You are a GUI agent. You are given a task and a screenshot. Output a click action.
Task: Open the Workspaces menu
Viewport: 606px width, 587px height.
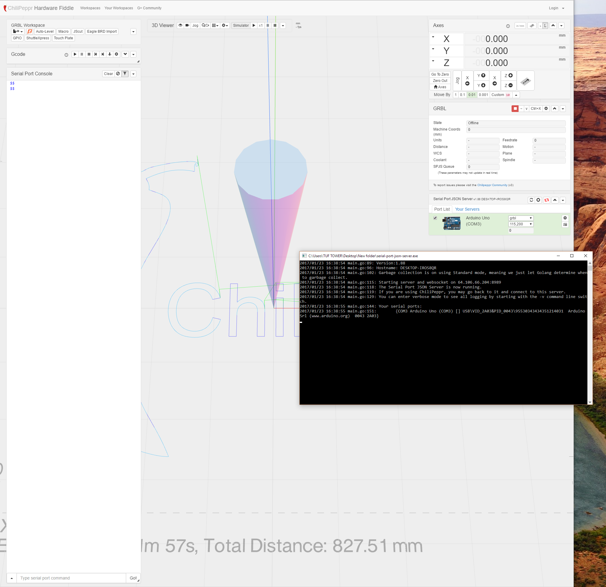point(90,8)
